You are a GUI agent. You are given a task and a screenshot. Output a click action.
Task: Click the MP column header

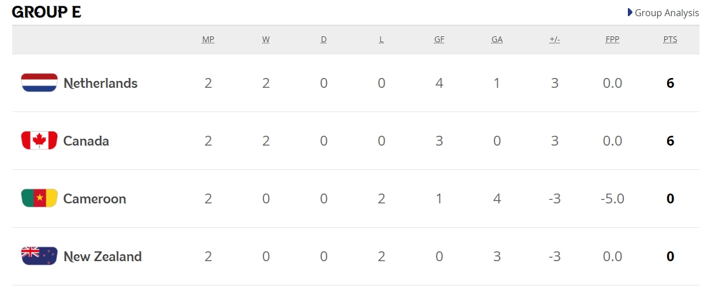(x=208, y=40)
